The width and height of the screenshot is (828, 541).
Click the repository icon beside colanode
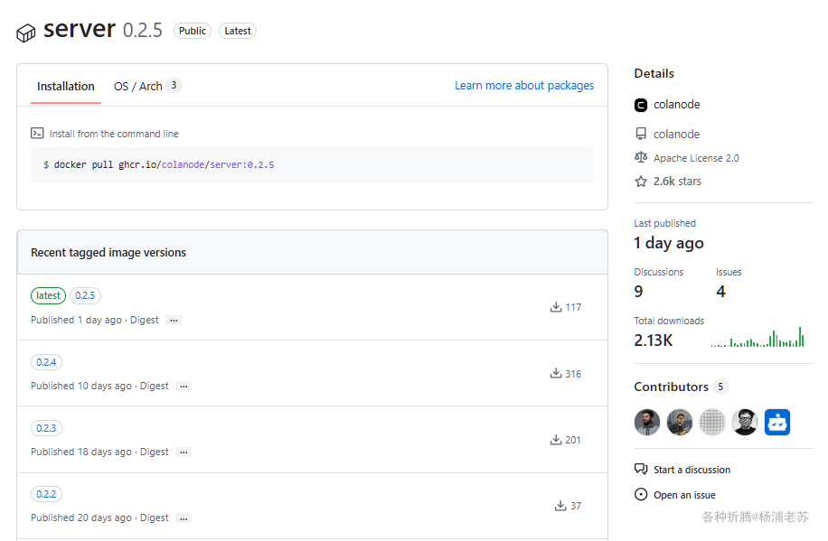pyautogui.click(x=641, y=134)
